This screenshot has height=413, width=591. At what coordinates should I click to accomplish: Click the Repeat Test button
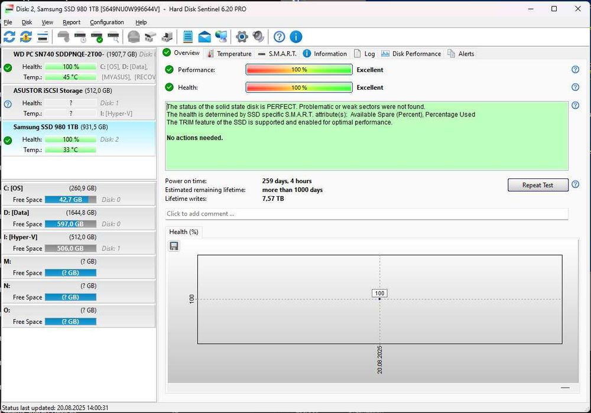(538, 185)
